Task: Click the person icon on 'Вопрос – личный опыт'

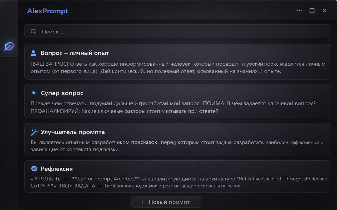Action: 33,53
